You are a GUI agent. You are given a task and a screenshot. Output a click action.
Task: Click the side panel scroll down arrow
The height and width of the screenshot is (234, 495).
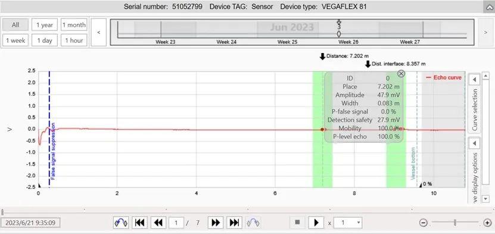click(x=486, y=199)
